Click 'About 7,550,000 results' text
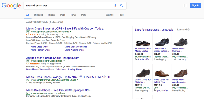204x99 pixels. (x=45, y=22)
